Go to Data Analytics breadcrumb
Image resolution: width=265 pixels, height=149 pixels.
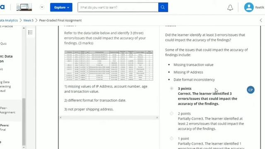tap(9, 20)
